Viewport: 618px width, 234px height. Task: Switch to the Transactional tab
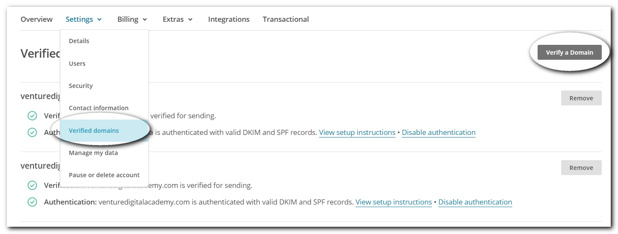(x=286, y=19)
